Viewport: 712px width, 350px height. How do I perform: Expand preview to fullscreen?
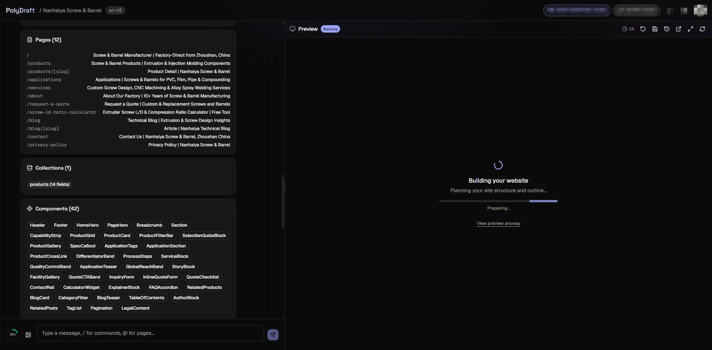(x=690, y=29)
